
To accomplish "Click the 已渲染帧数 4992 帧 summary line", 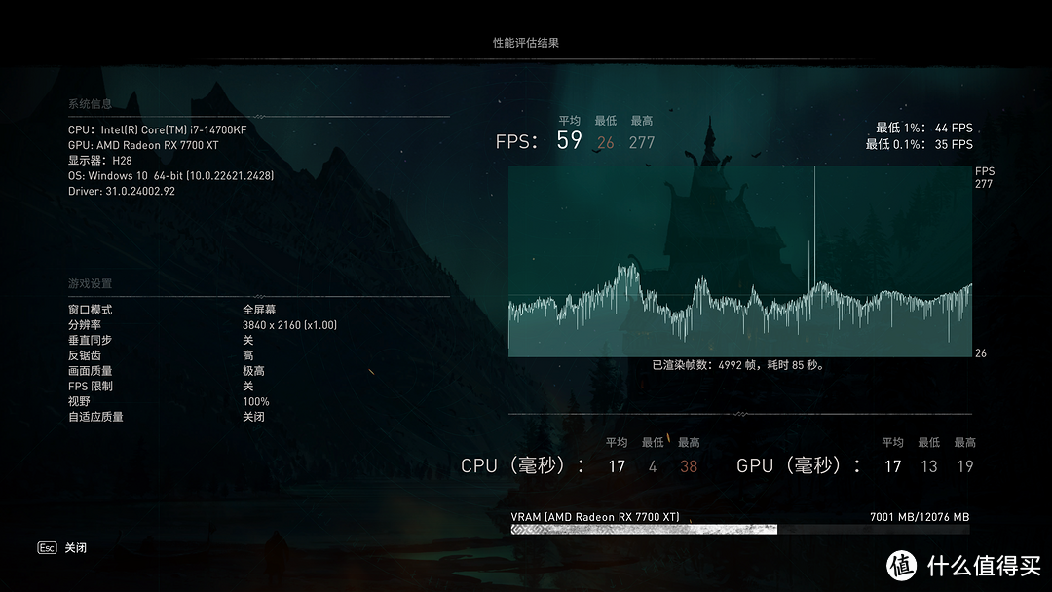I will (x=738, y=365).
